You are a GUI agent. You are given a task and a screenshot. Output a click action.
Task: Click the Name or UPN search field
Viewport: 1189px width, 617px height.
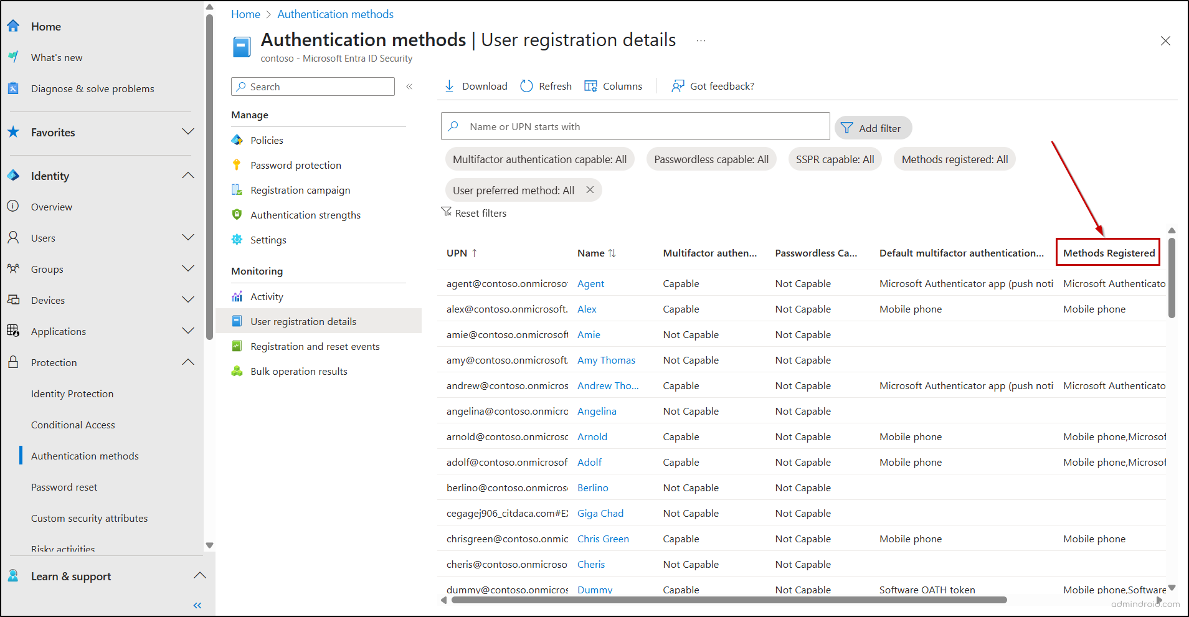[634, 126]
